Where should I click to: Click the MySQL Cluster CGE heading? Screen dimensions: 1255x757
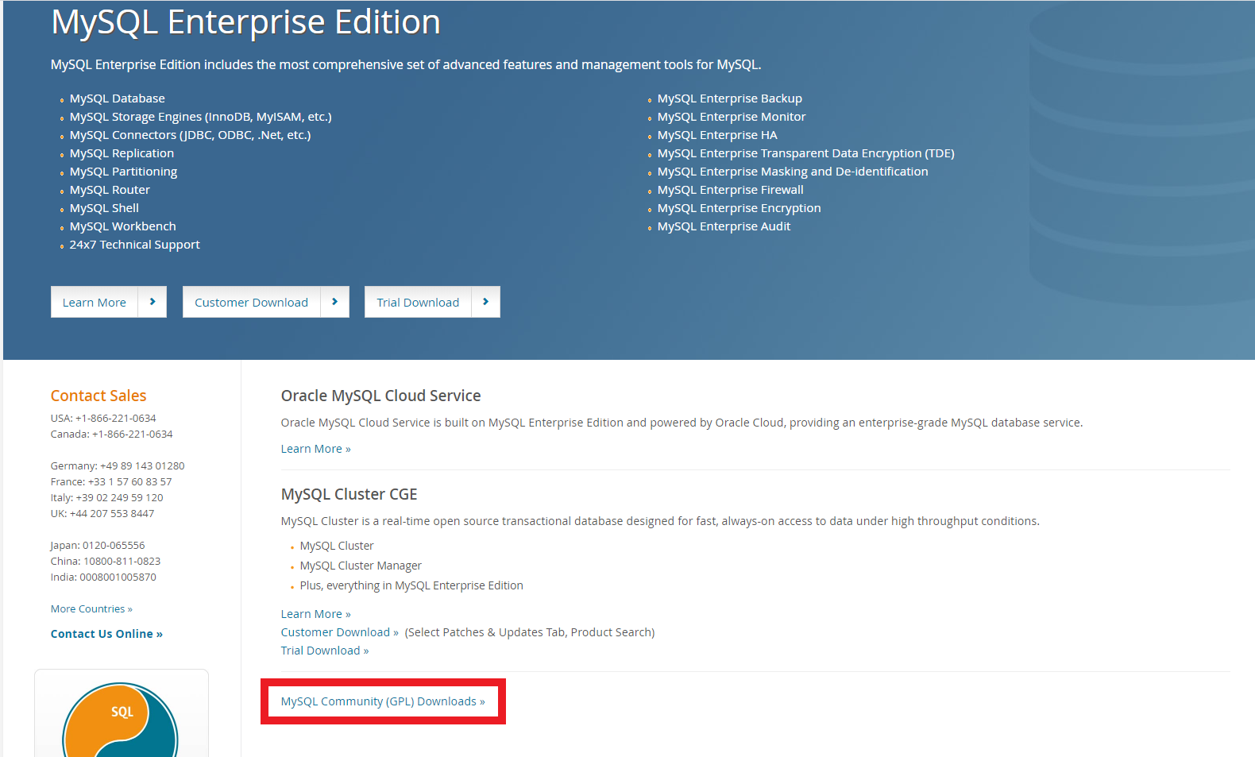point(349,494)
